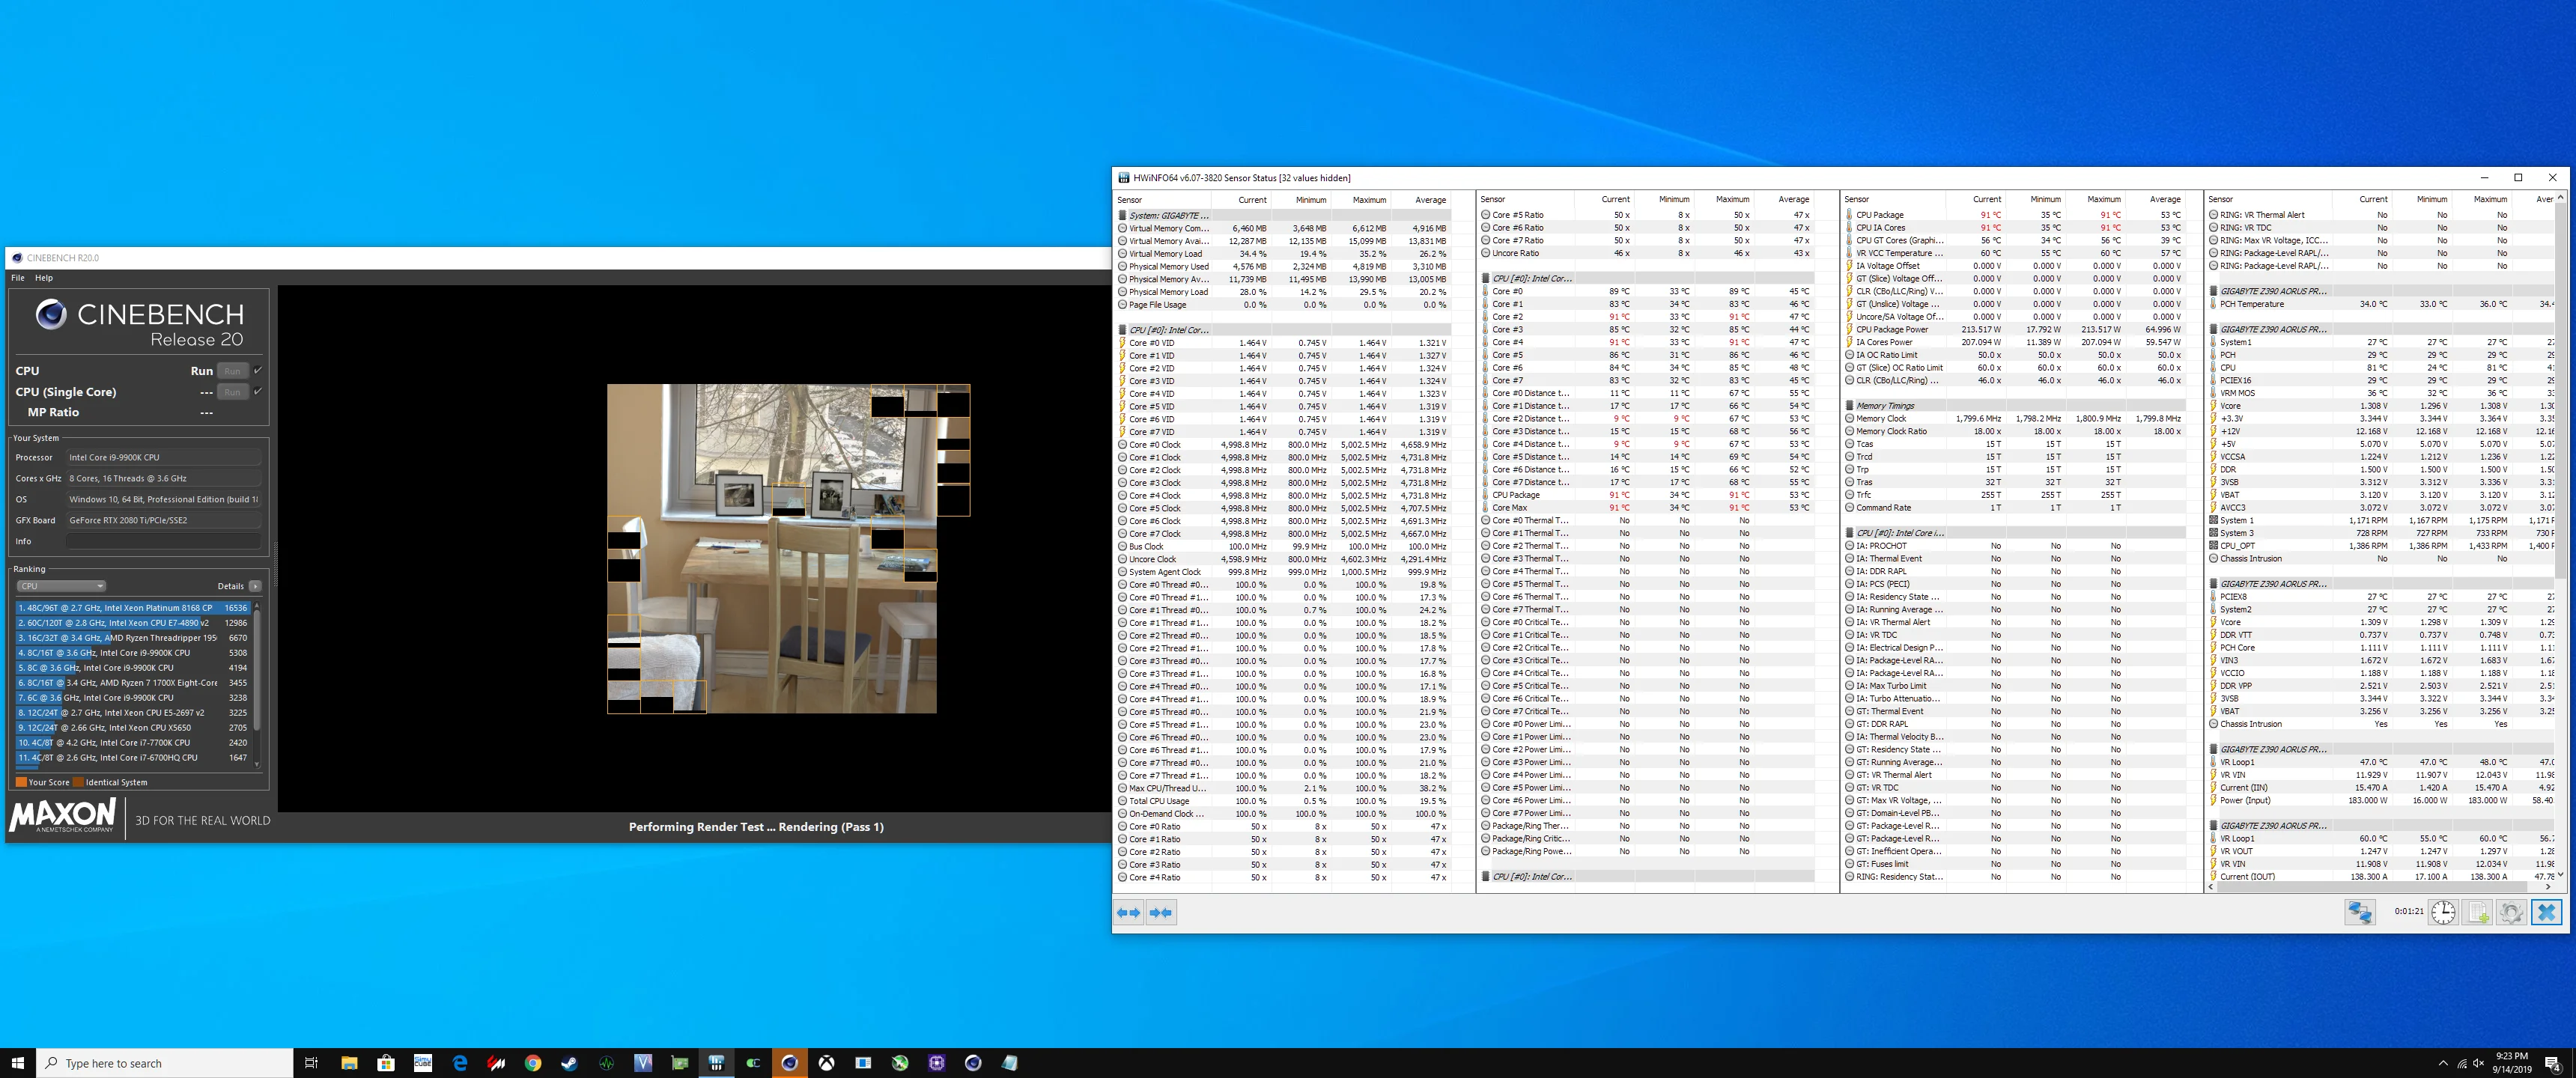Image resolution: width=2576 pixels, height=1078 pixels.
Task: Show hidden system tray icons chevron
Action: [2443, 1063]
